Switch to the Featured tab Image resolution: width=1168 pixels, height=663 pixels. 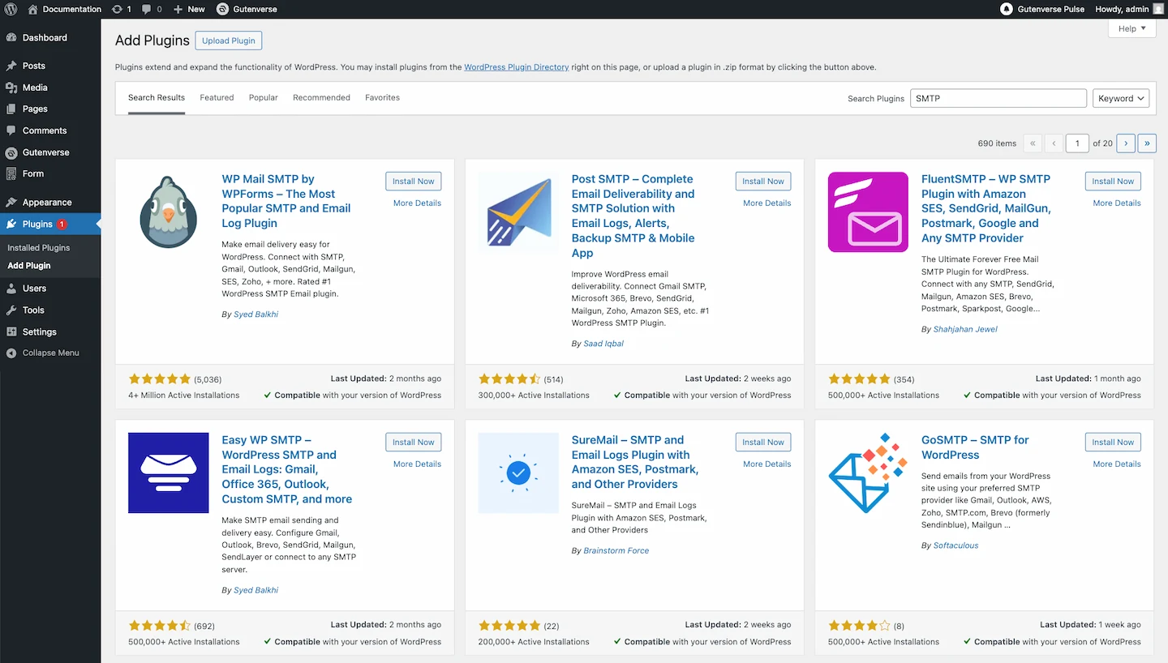(x=217, y=97)
